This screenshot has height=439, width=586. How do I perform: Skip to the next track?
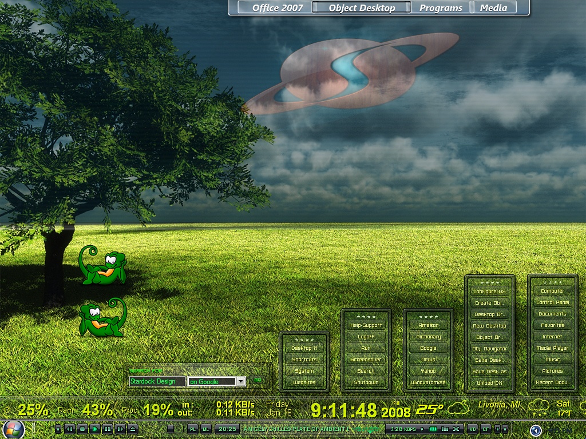coord(120,429)
